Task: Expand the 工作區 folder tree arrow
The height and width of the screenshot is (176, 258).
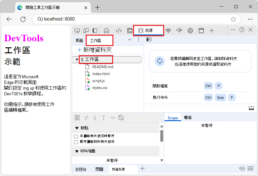Action: coord(77,59)
